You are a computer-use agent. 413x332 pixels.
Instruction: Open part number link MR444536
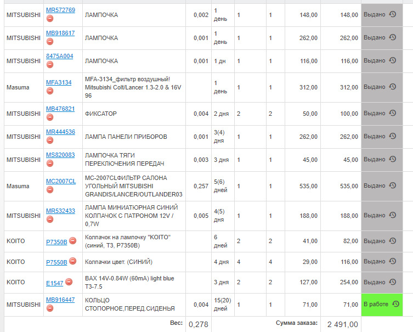coord(60,132)
